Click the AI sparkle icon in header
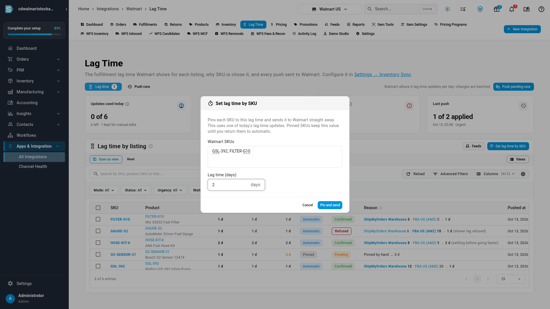 pos(447,9)
